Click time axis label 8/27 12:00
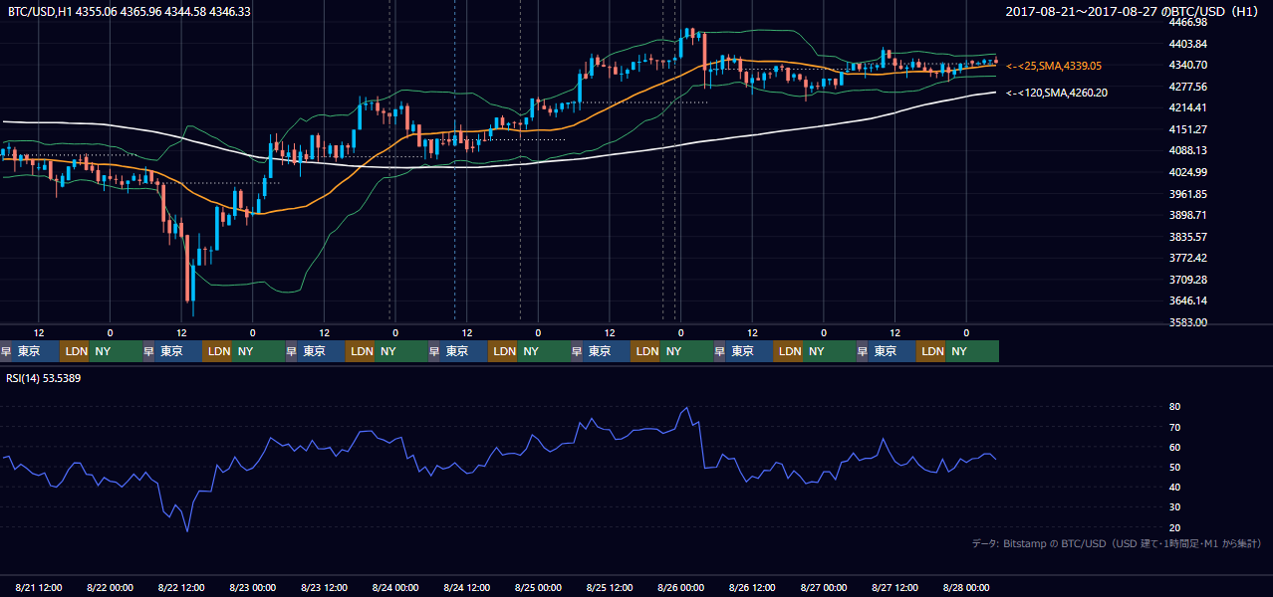 coord(895,587)
